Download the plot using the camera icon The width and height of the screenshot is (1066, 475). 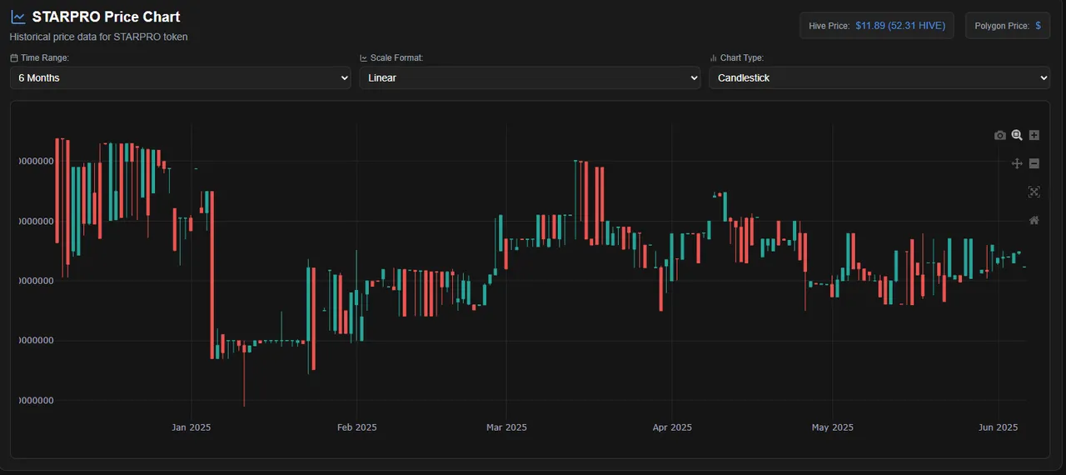click(1000, 135)
